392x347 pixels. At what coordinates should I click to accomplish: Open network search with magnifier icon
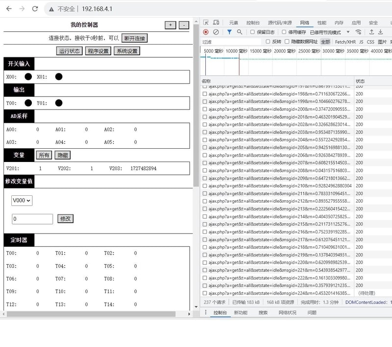coord(240,32)
